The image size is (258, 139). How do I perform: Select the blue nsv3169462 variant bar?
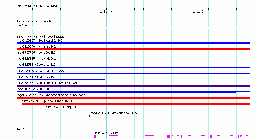pos(137,92)
